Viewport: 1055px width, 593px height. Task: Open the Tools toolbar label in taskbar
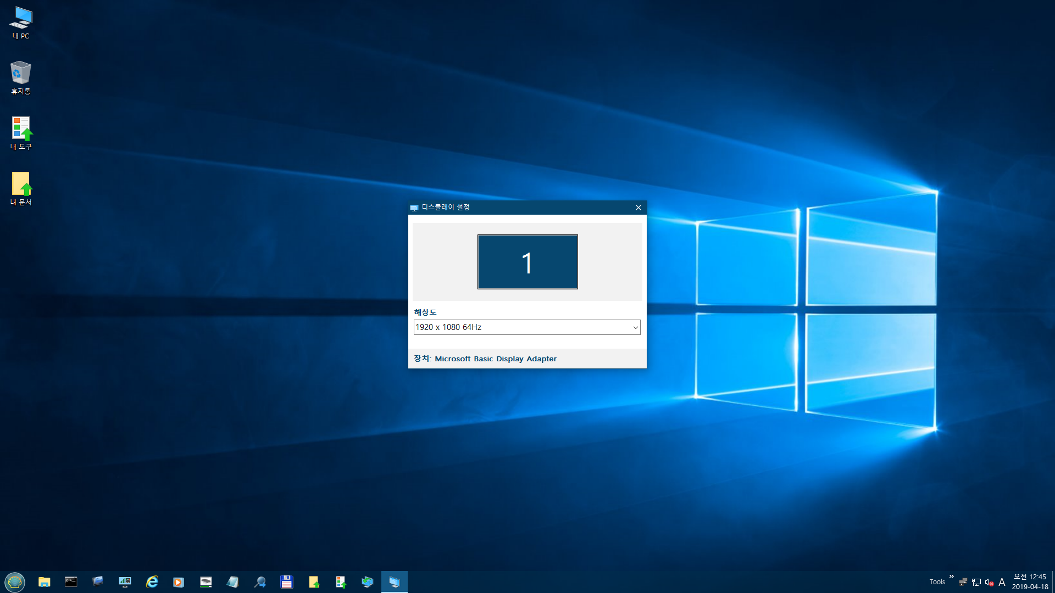click(x=937, y=582)
